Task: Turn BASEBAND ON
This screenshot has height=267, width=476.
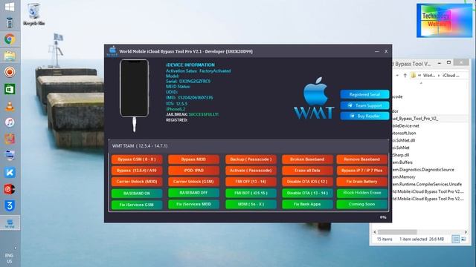Action: coord(137,193)
